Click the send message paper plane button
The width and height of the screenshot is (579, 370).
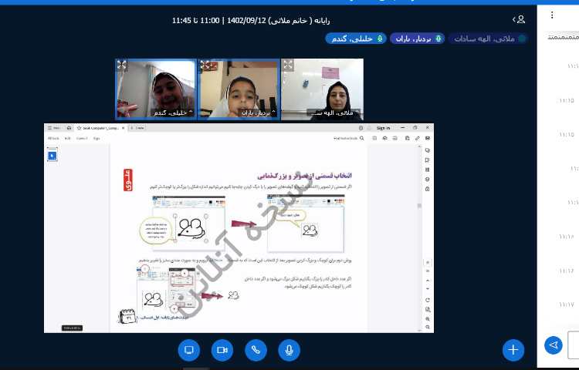pyautogui.click(x=554, y=345)
